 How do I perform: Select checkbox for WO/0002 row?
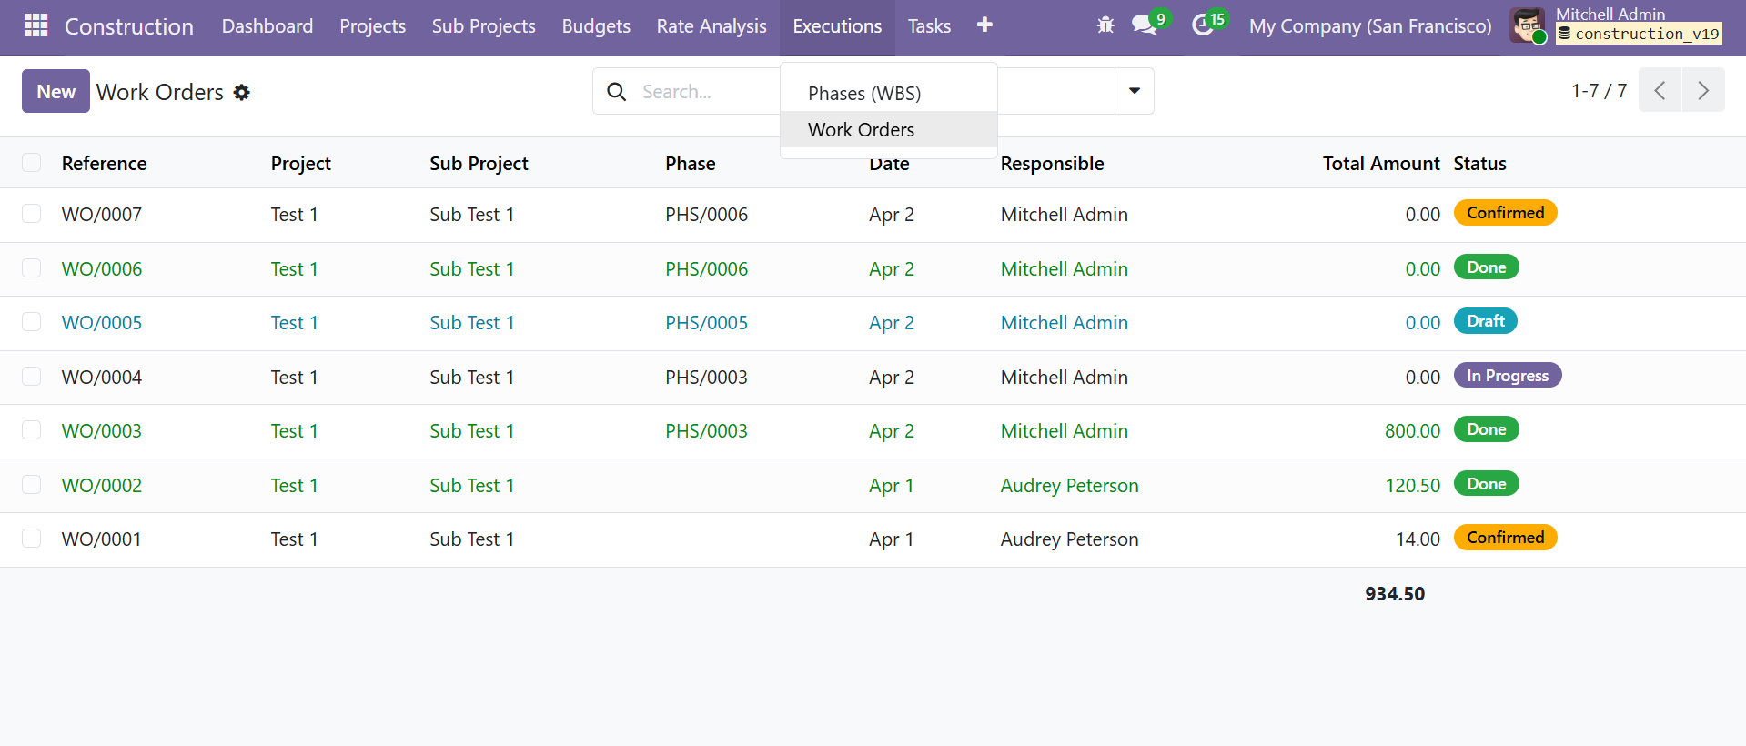click(x=32, y=485)
